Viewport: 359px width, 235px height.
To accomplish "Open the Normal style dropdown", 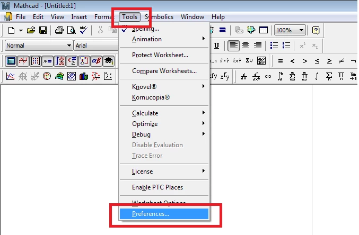I will coord(69,46).
